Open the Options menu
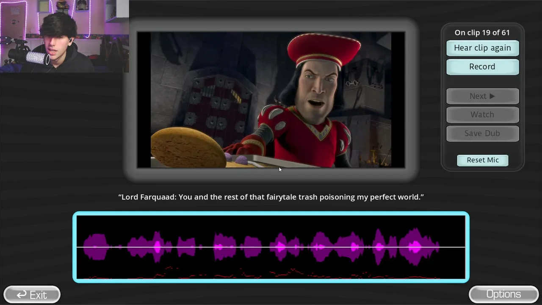The height and width of the screenshot is (305, 542). click(x=503, y=294)
